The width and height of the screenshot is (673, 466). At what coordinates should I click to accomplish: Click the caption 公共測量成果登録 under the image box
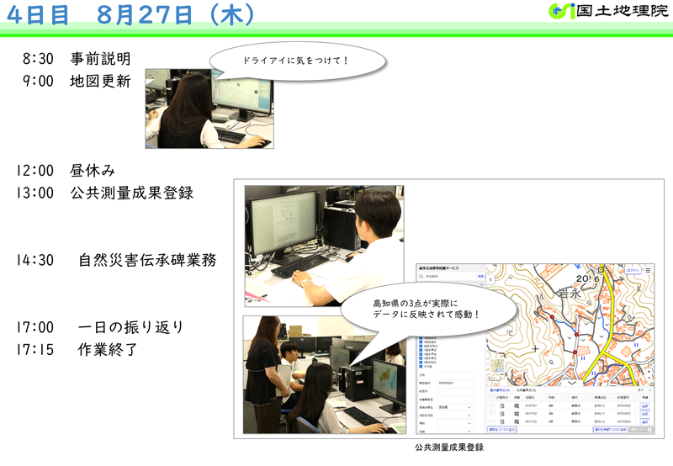point(449,447)
